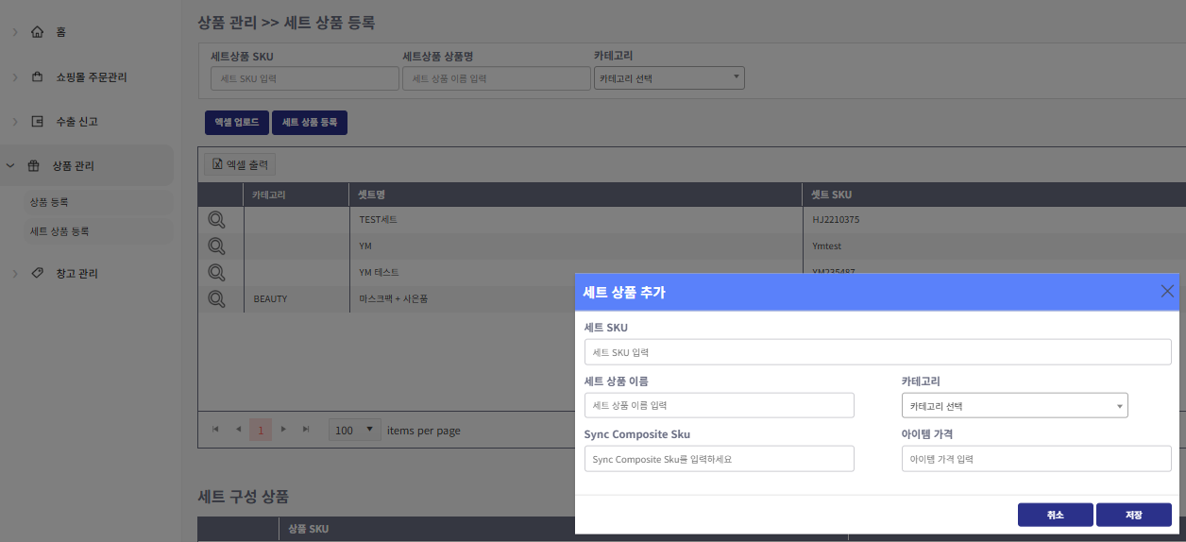Expand the 홈 menu chevron
Viewport: 1186px width, 542px height.
[14, 32]
